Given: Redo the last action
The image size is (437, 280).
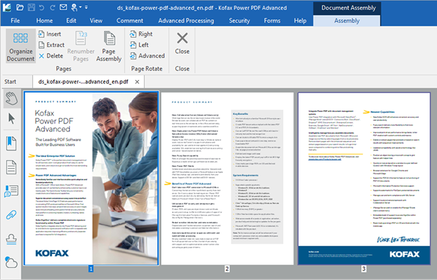Looking at the screenshot, I should (x=52, y=7).
